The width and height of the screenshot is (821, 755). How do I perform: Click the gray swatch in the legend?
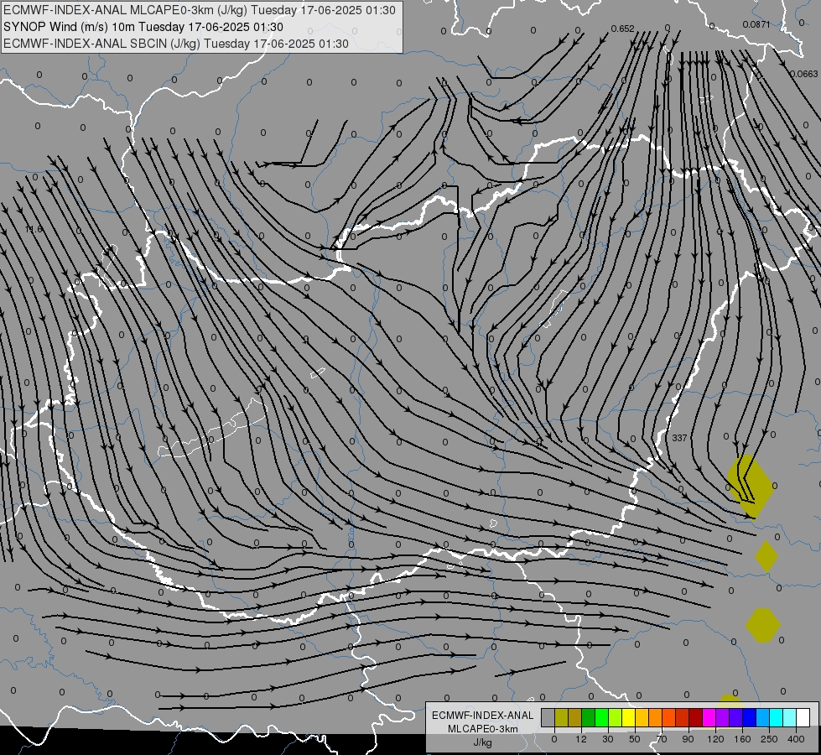pos(548,717)
